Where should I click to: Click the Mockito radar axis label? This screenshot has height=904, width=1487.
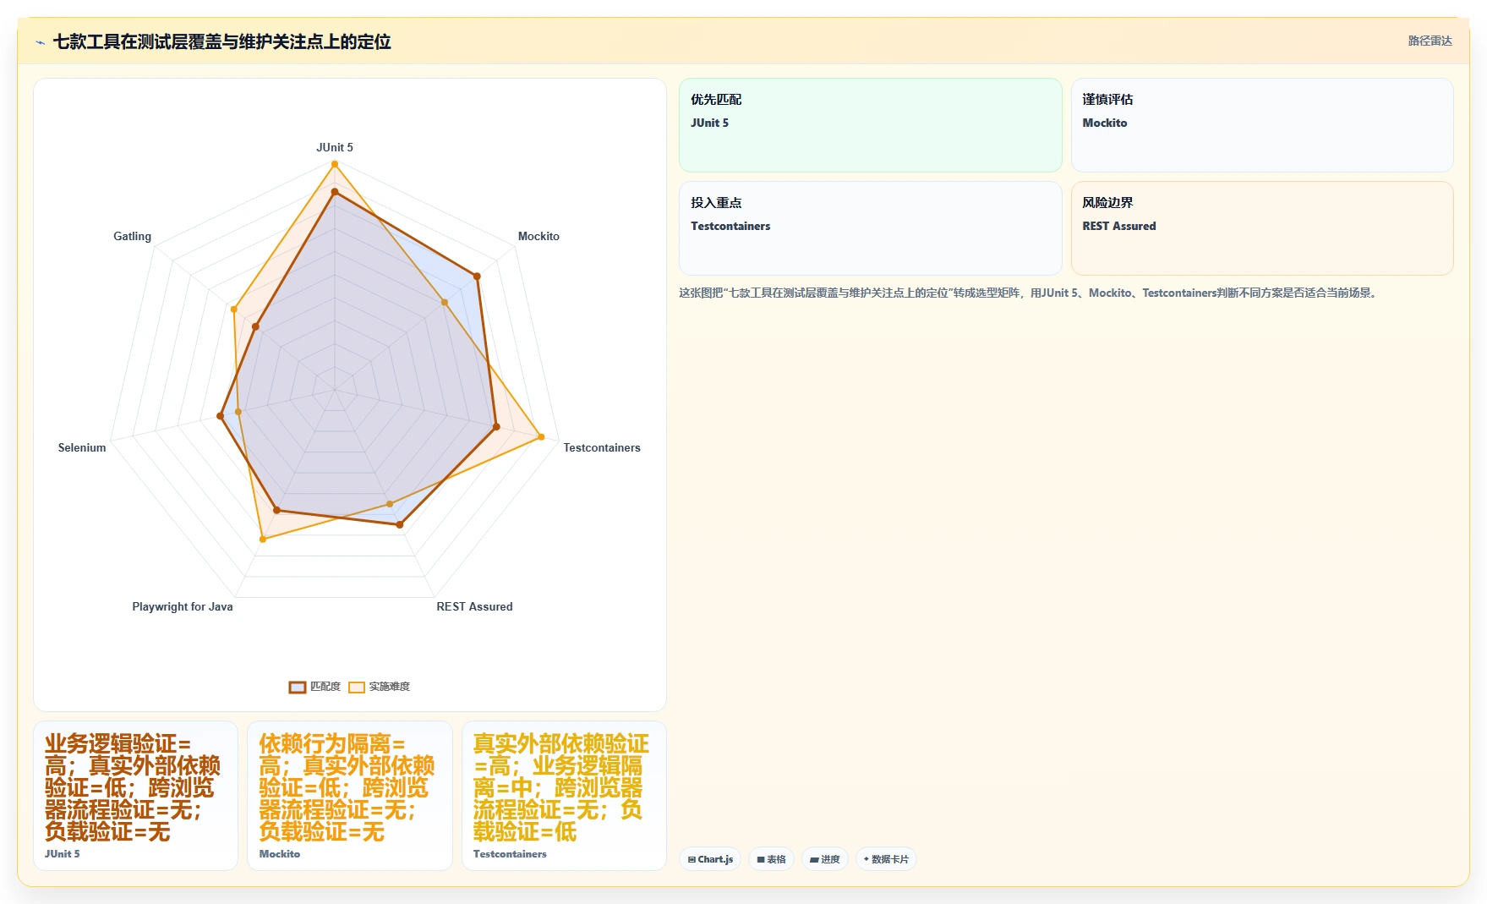538,236
